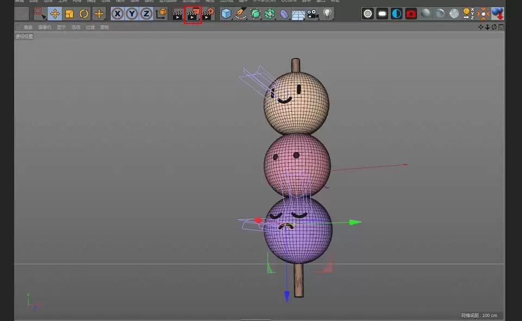
Task: Switch to the Rotate tool
Action: click(85, 14)
